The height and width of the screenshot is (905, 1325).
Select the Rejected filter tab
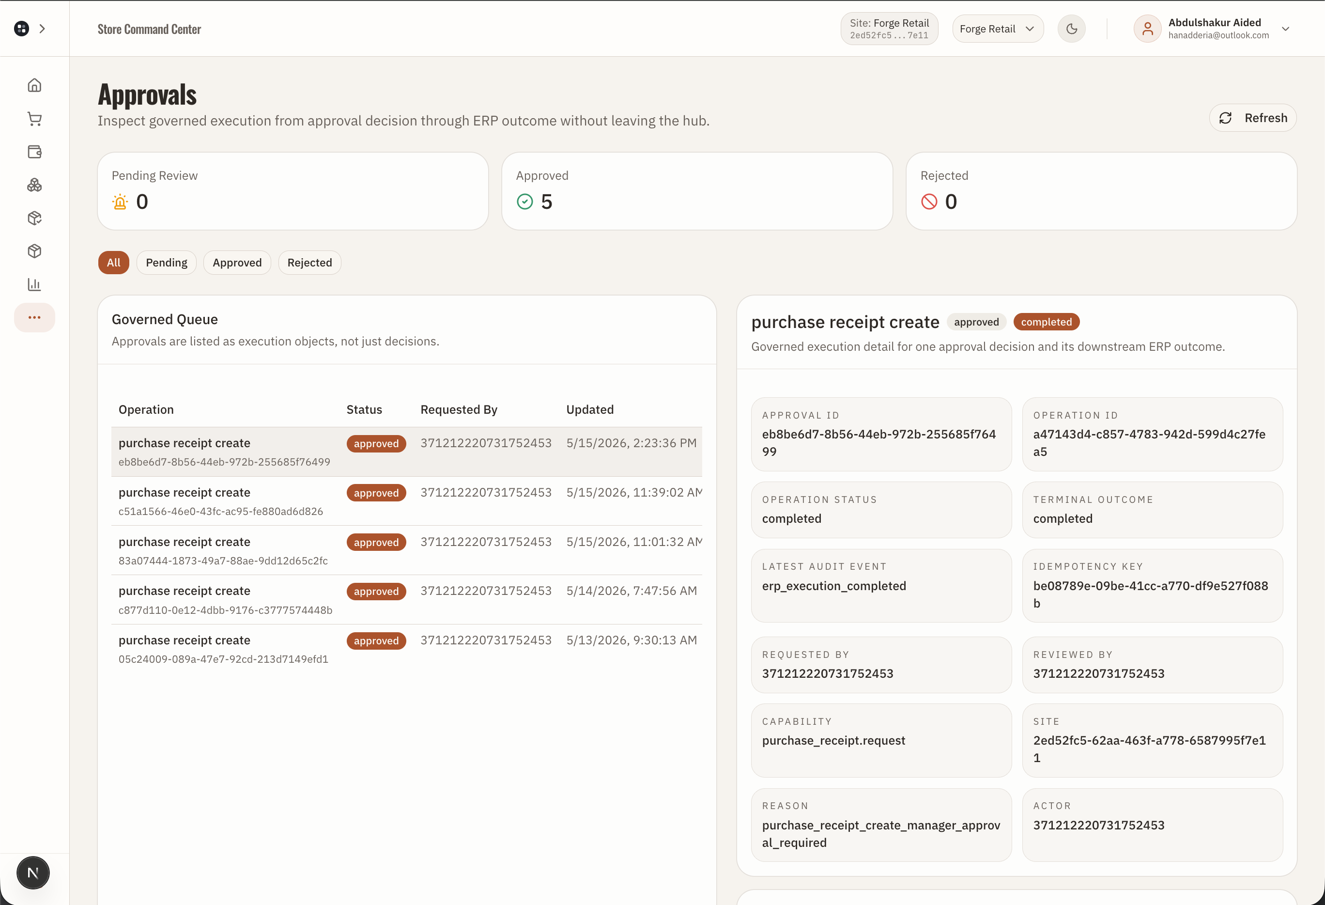[309, 262]
